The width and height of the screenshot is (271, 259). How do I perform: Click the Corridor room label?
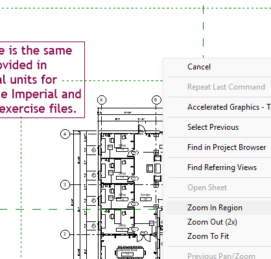click(x=145, y=195)
